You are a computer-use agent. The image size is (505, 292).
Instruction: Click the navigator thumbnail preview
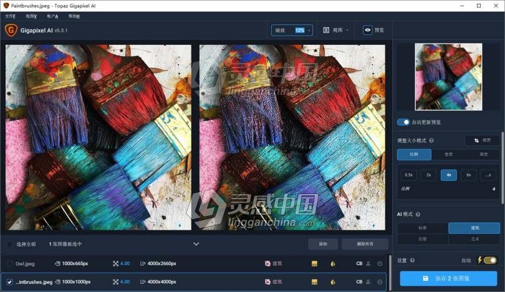(x=448, y=77)
